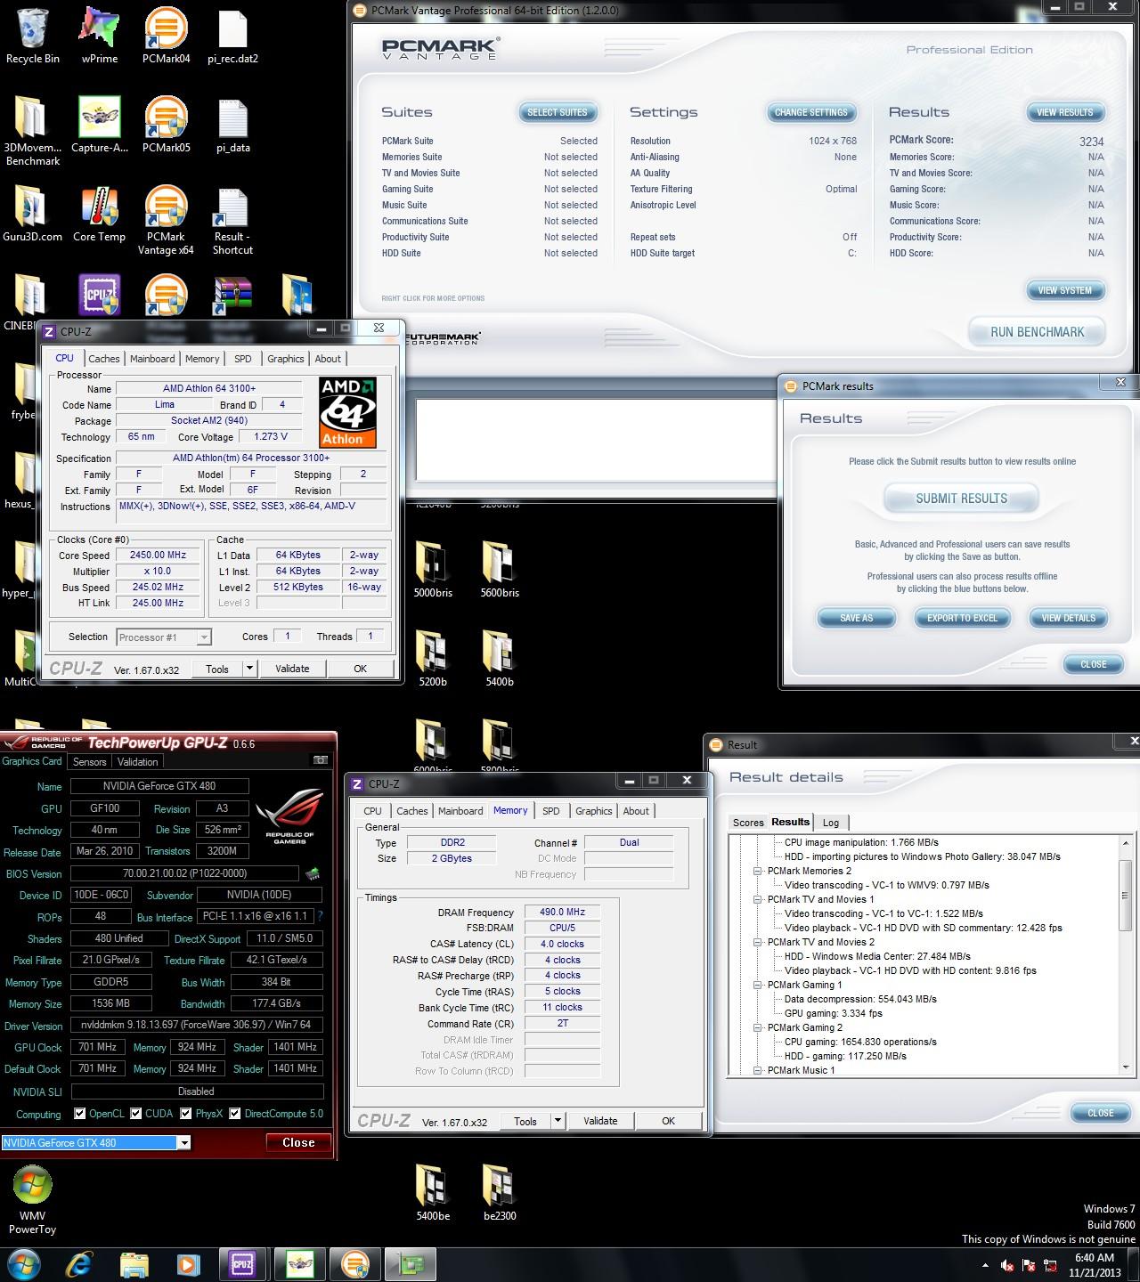Click the SELECT SUITES button
The width and height of the screenshot is (1140, 1282).
pyautogui.click(x=558, y=112)
